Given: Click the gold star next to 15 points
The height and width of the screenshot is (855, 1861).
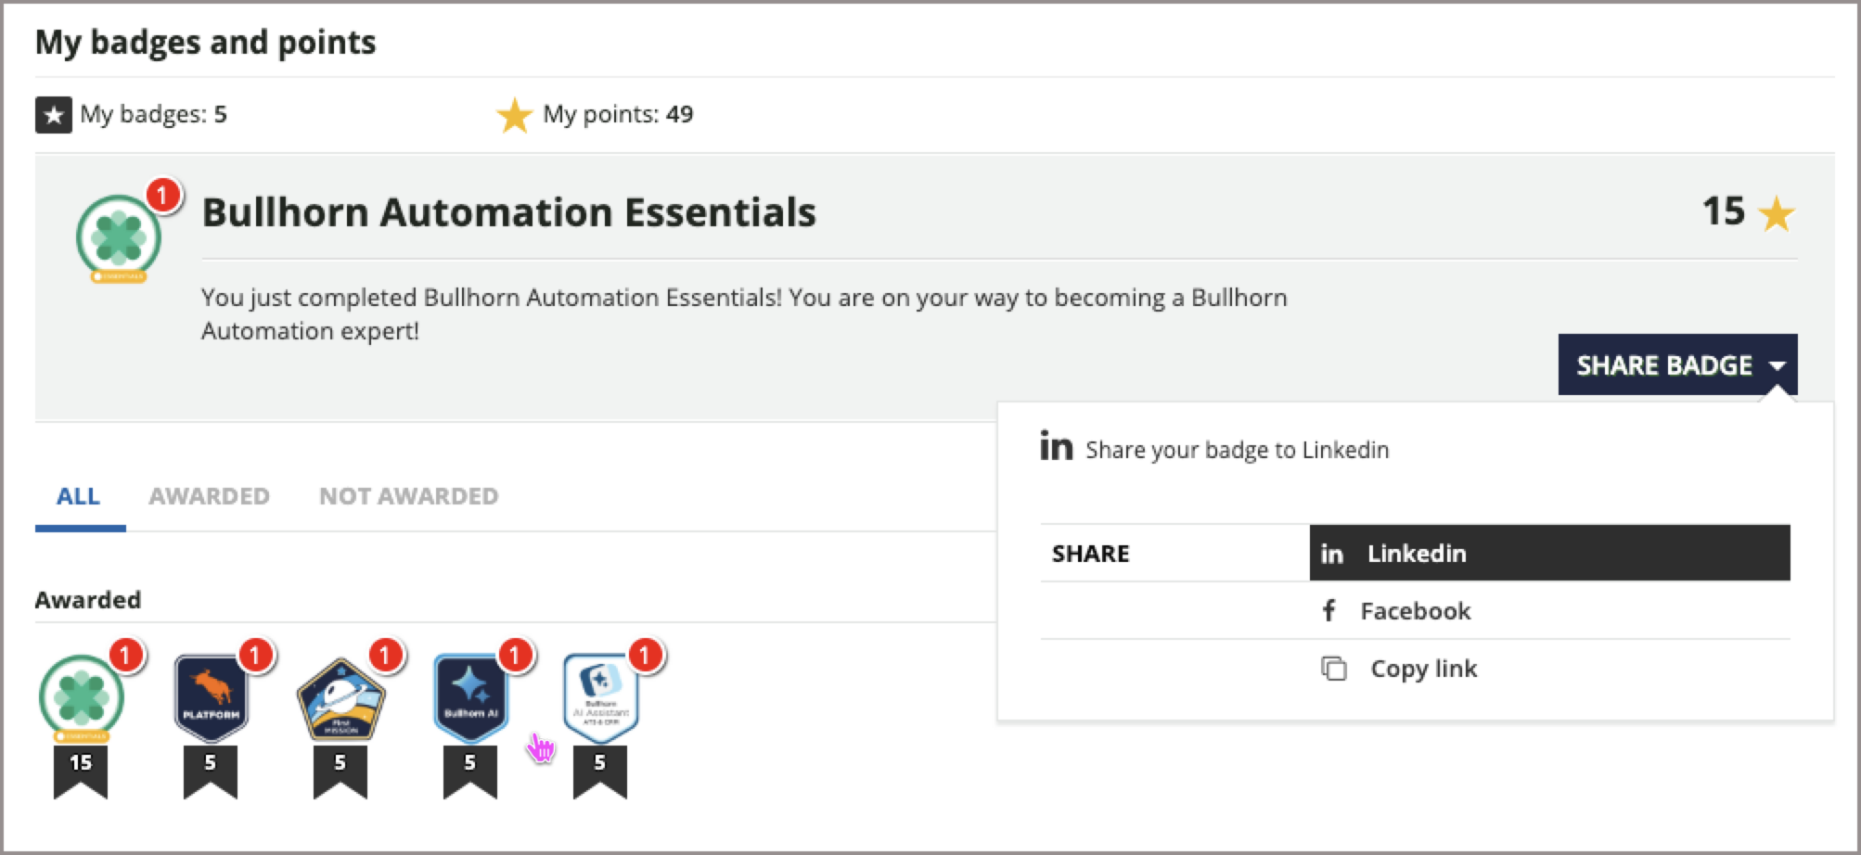Looking at the screenshot, I should (1777, 213).
